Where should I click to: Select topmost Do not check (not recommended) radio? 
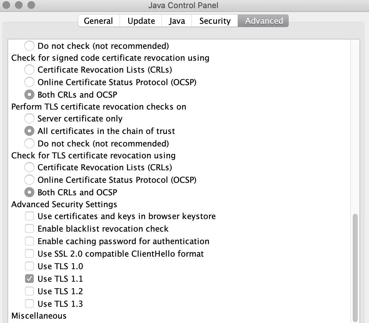pos(29,46)
